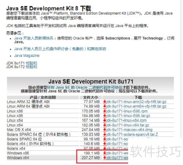Viewport: 183px width, 165px height.
Task: Download jdk-8u171-solaris-sparcv9.tar.Z
Action: pos(132,134)
